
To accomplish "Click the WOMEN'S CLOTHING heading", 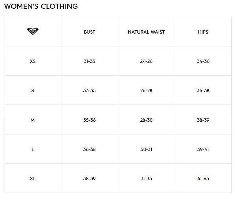I will point(41,6).
